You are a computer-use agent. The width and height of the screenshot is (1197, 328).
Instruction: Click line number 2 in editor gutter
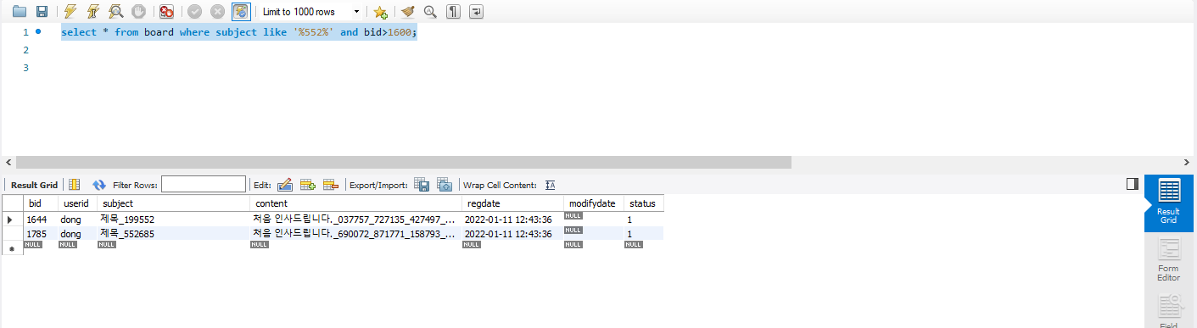click(25, 50)
